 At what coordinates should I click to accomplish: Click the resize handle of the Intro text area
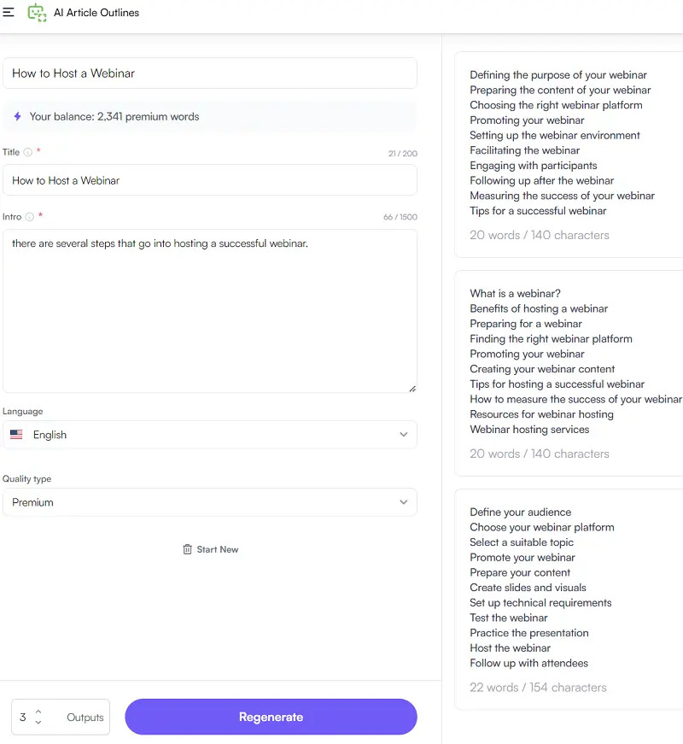tap(413, 389)
